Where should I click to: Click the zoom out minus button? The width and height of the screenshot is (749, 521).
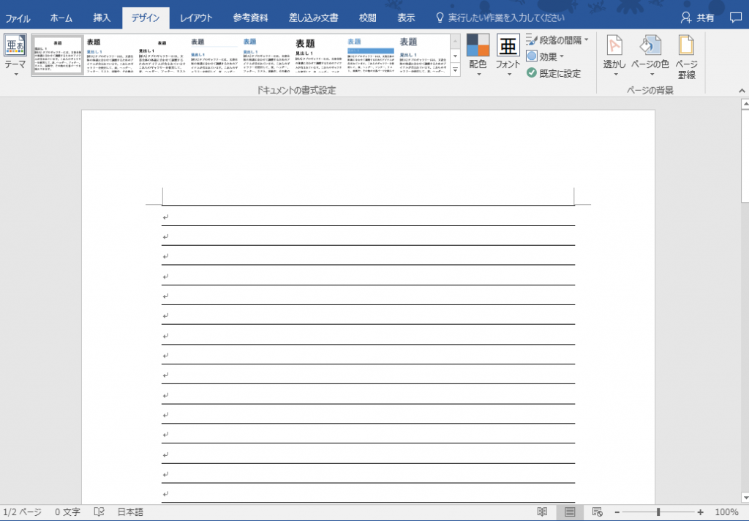click(617, 512)
